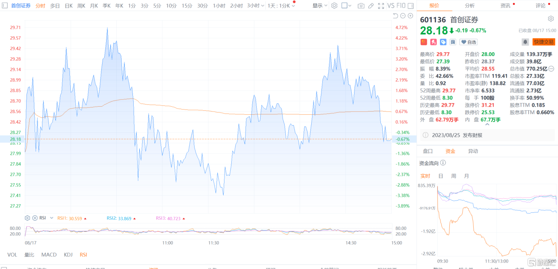Reset chart with undo arrow icon
This screenshot has height=269, width=558.
click(396, 16)
